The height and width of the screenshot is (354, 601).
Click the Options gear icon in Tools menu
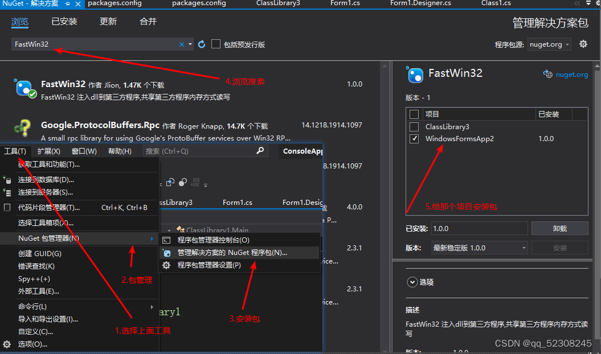(x=7, y=344)
